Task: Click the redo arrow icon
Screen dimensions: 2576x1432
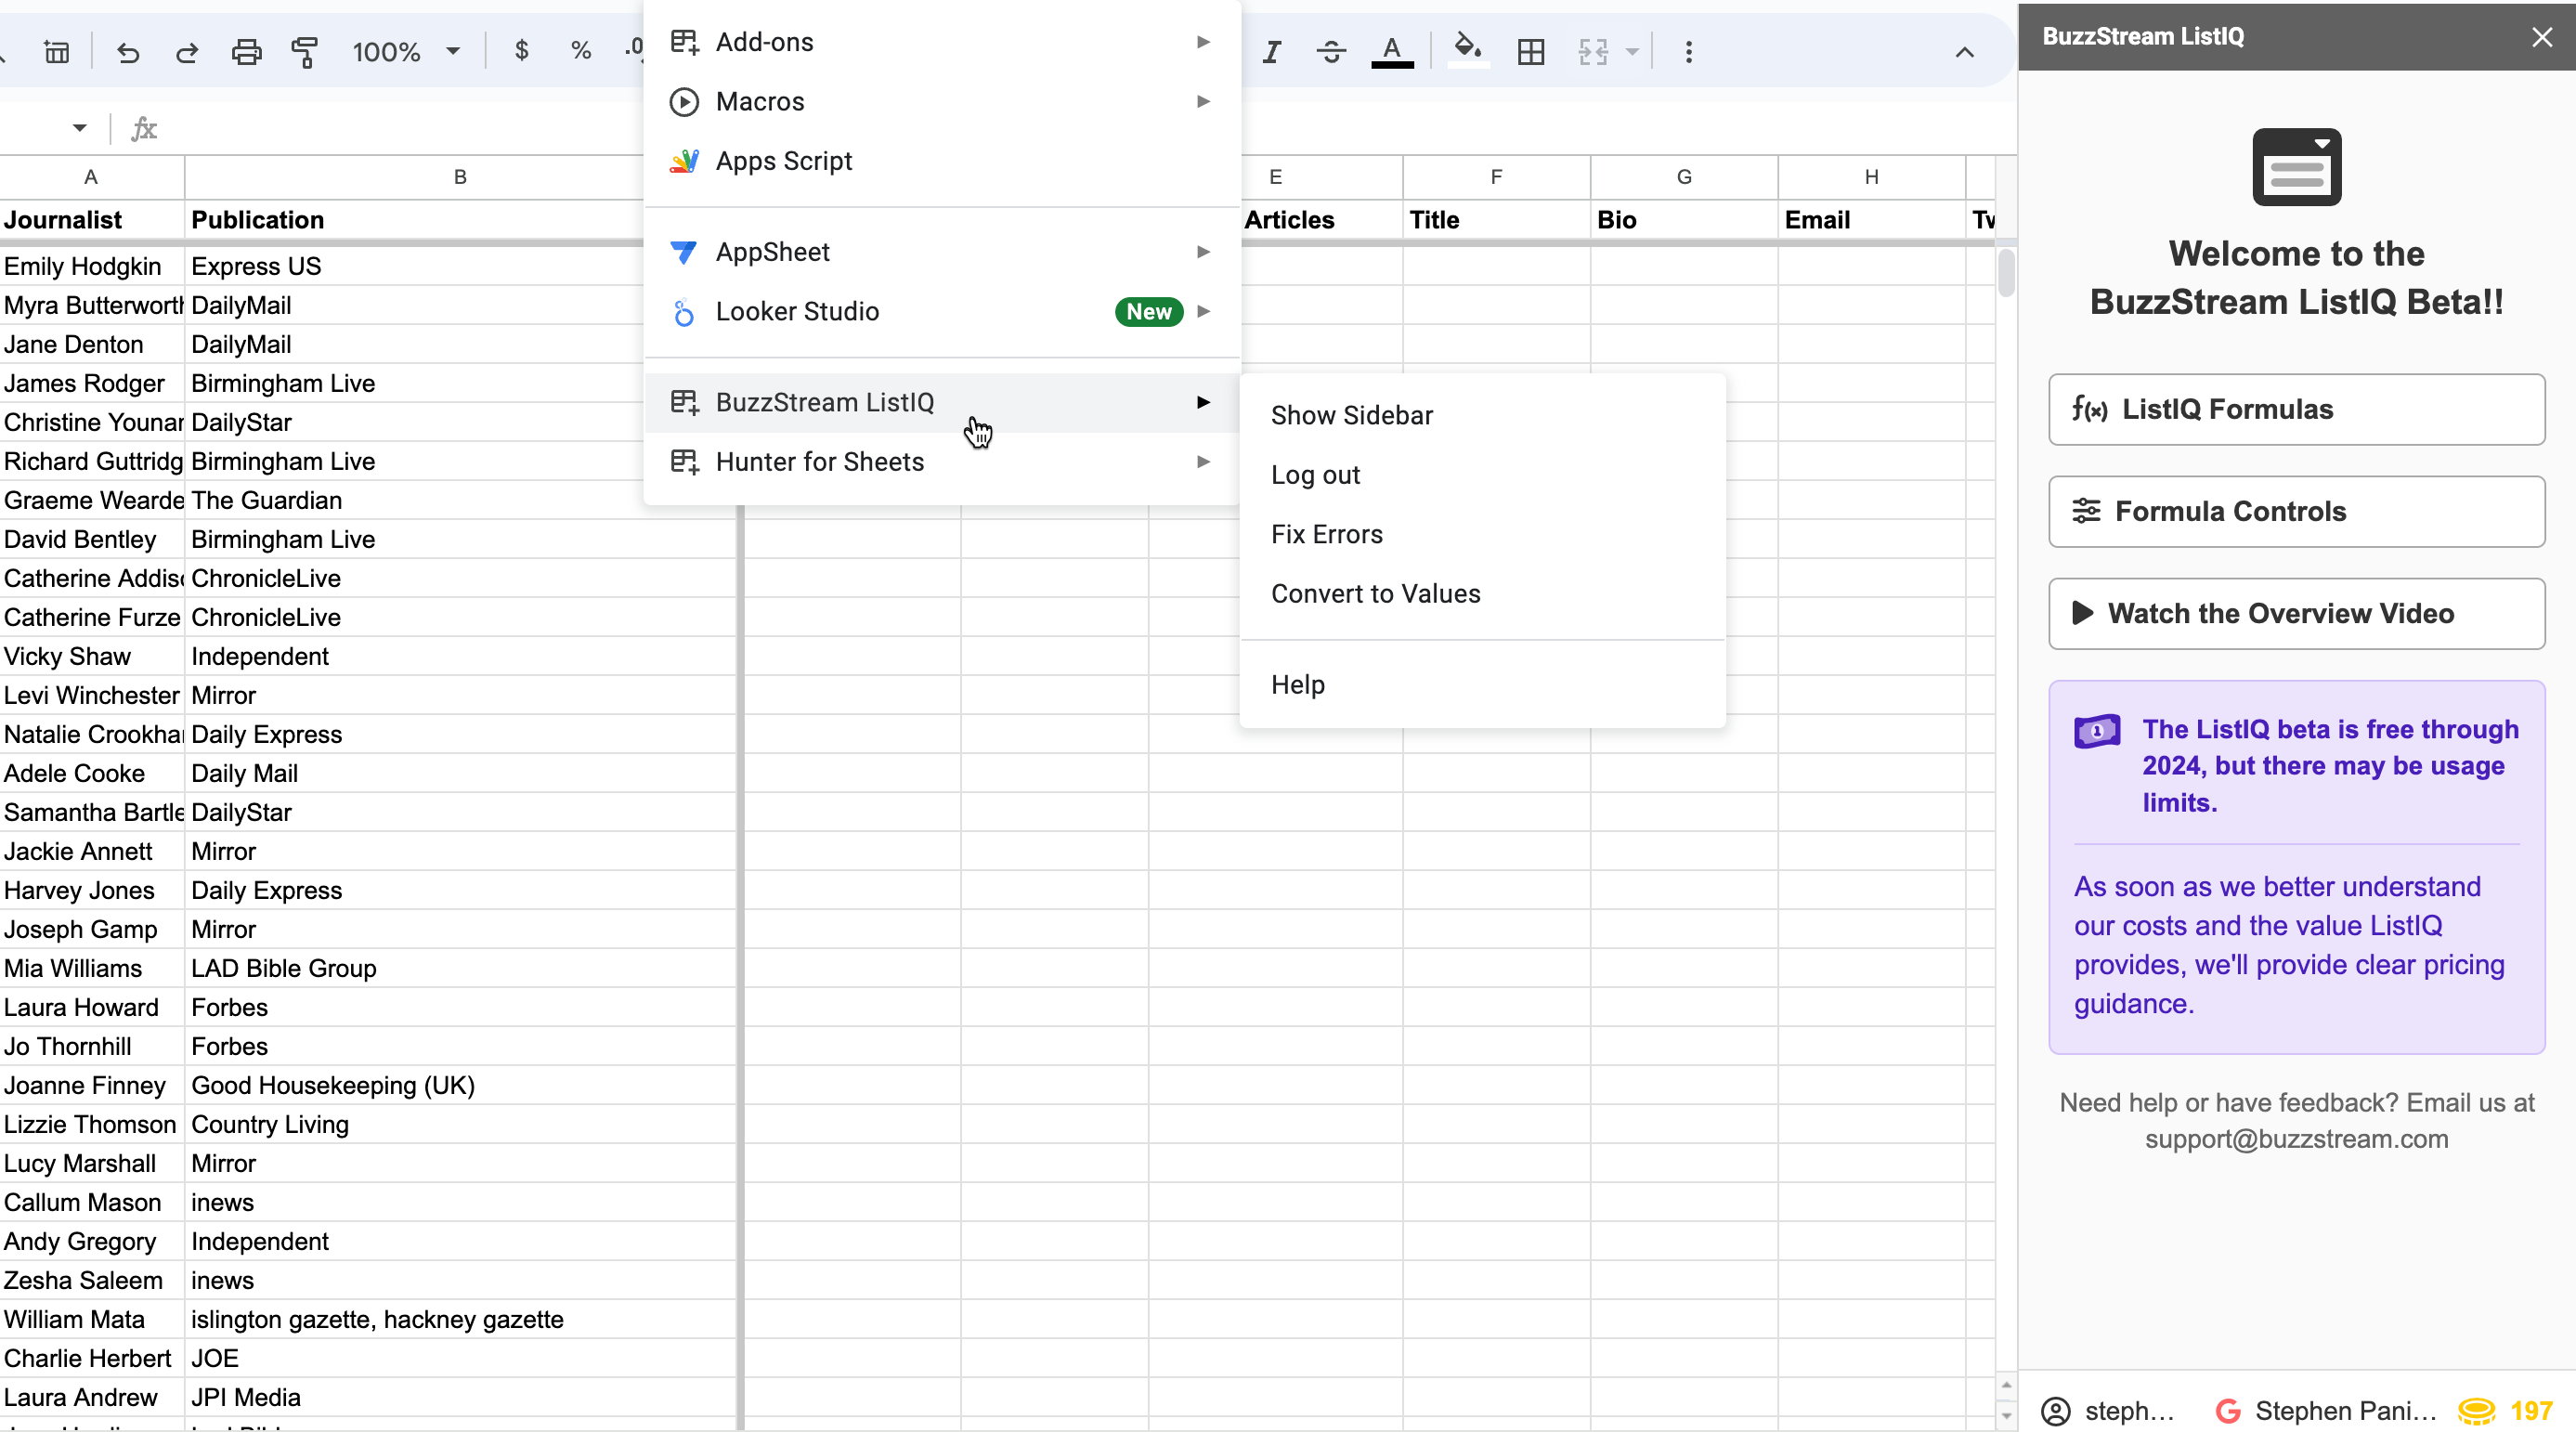Action: (x=187, y=52)
